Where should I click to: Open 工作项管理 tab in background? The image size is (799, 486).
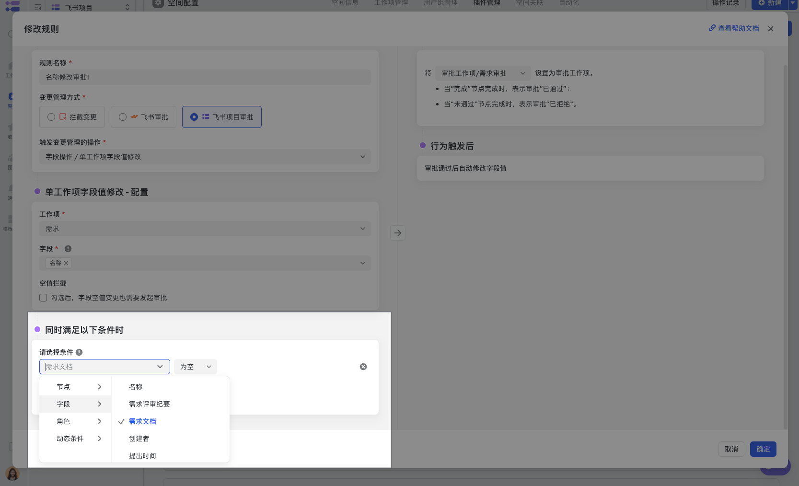coord(391,3)
